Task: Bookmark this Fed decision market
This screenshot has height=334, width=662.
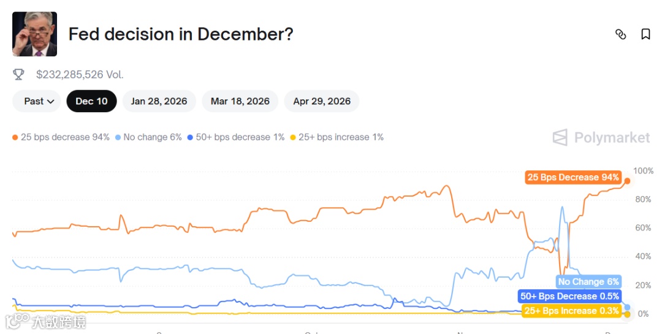Action: click(x=645, y=34)
